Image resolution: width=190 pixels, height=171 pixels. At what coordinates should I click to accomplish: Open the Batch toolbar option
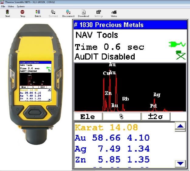38,13
